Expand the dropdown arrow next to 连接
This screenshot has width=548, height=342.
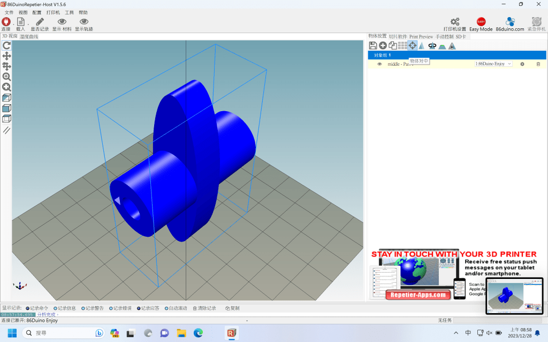13,24
